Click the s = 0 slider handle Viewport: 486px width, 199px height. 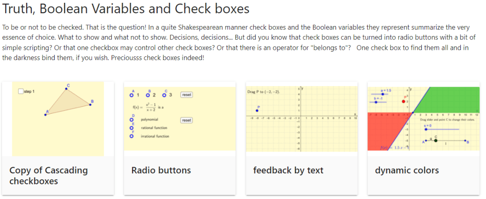pos(426,129)
